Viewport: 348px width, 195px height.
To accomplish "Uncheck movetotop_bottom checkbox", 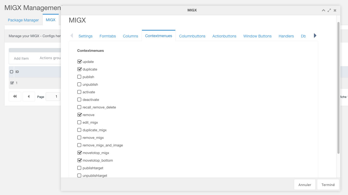I will [79, 160].
